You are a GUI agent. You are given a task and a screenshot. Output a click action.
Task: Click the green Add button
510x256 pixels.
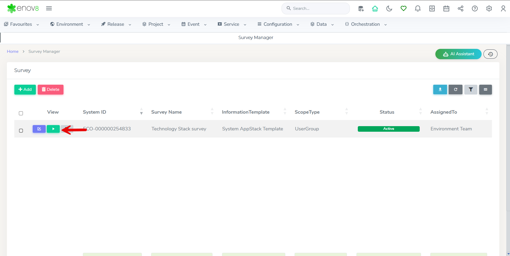[x=25, y=90]
